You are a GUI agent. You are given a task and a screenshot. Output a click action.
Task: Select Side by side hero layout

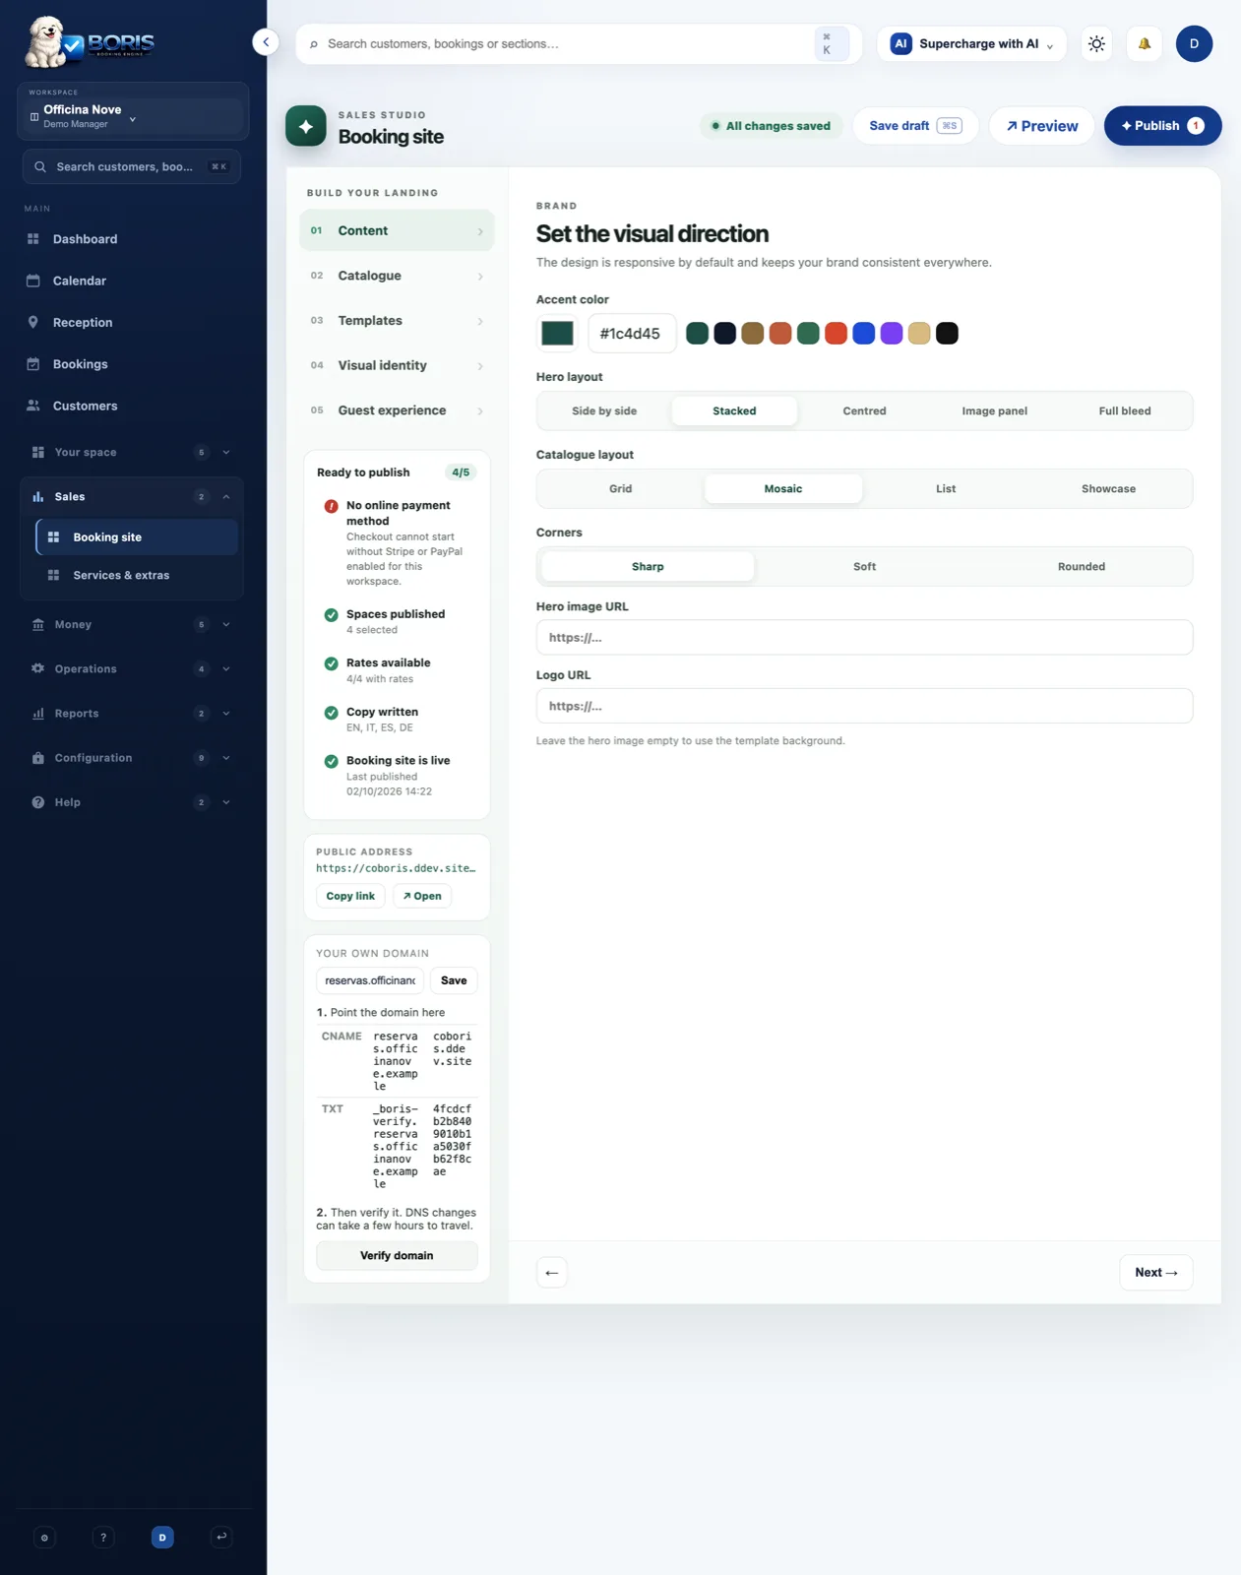click(x=604, y=411)
